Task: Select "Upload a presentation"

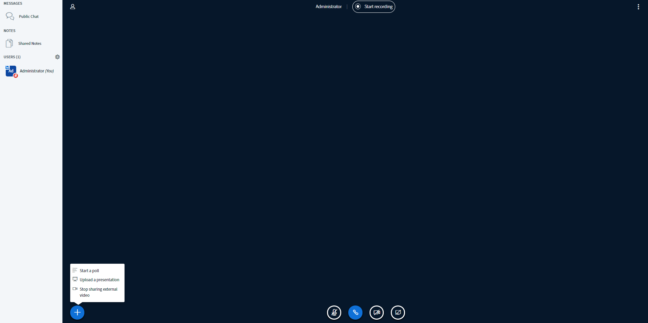Action: tap(99, 280)
